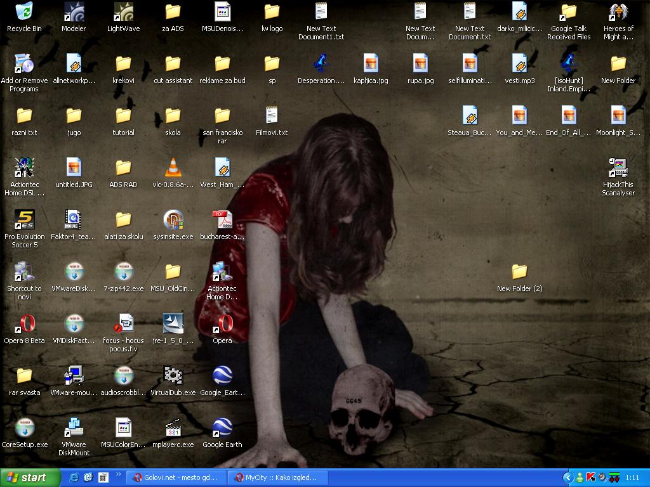Image resolution: width=650 pixels, height=487 pixels.
Task: Switch to the Golovi.net taskbar window
Action: (x=176, y=477)
